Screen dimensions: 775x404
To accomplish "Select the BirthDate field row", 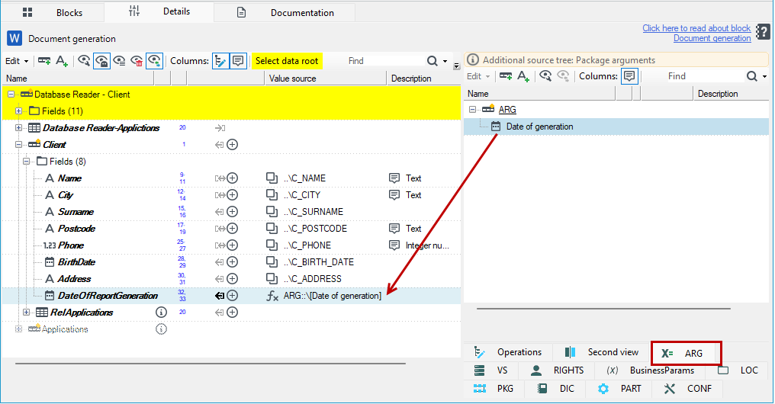I will (231, 261).
